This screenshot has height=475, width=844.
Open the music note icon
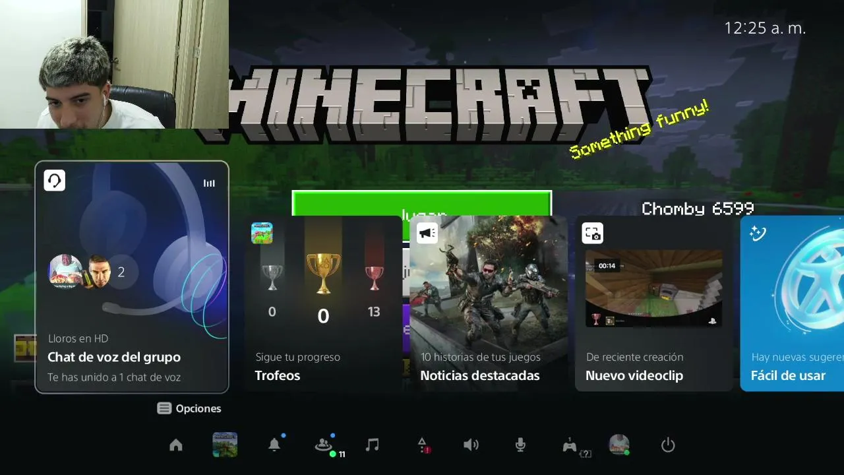373,445
